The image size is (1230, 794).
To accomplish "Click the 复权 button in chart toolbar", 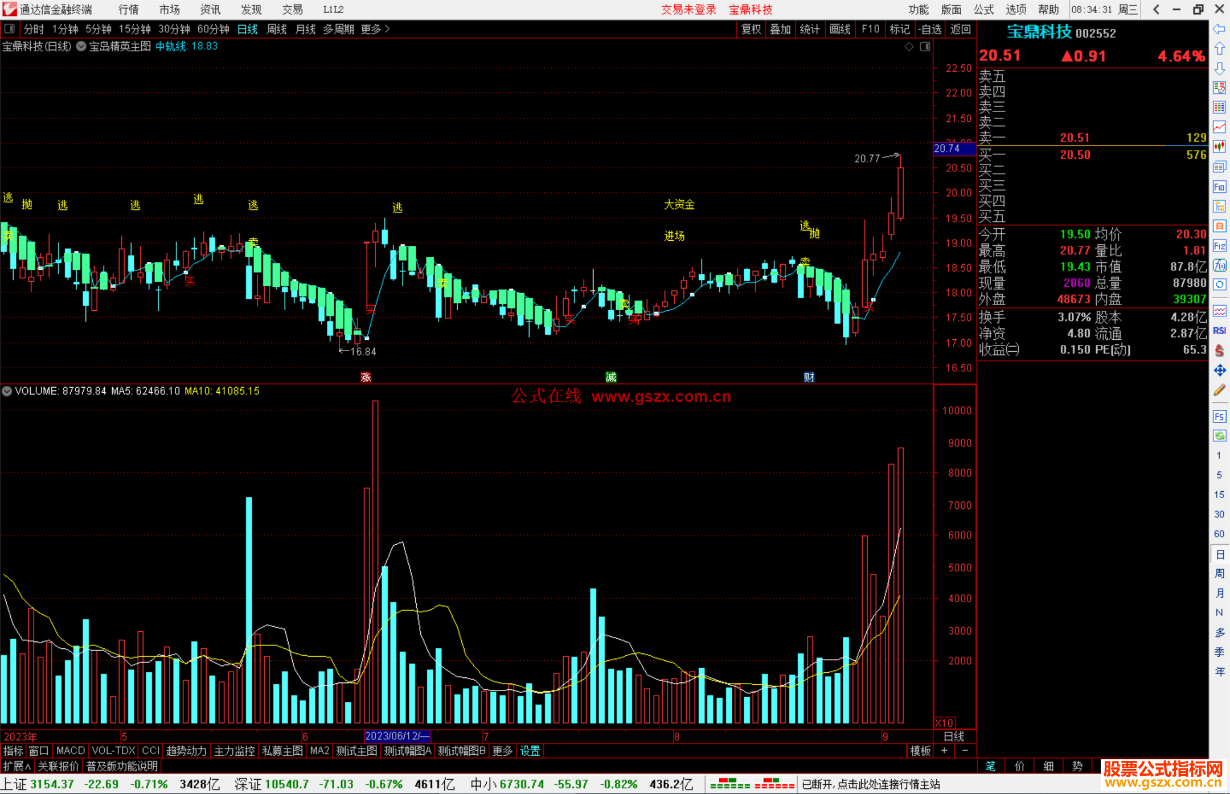I will [751, 29].
